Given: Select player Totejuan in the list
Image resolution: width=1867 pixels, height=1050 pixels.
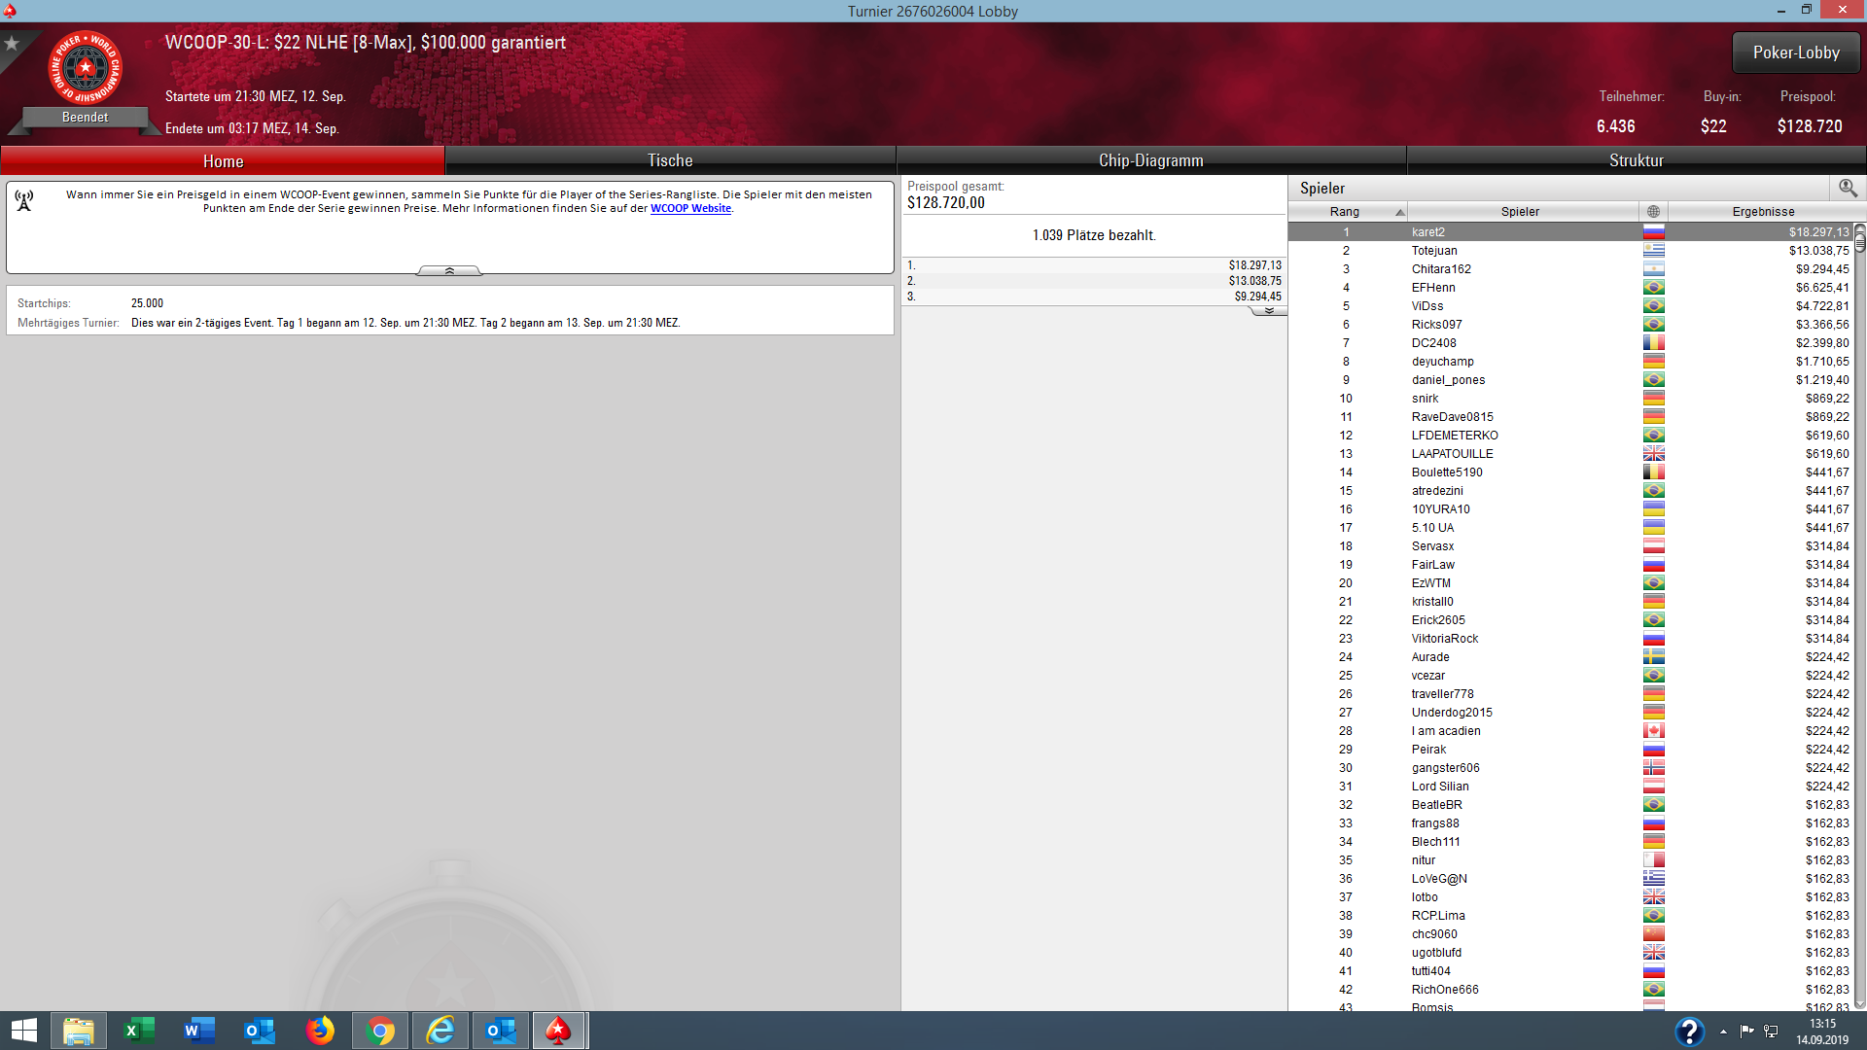Looking at the screenshot, I should (x=1434, y=251).
